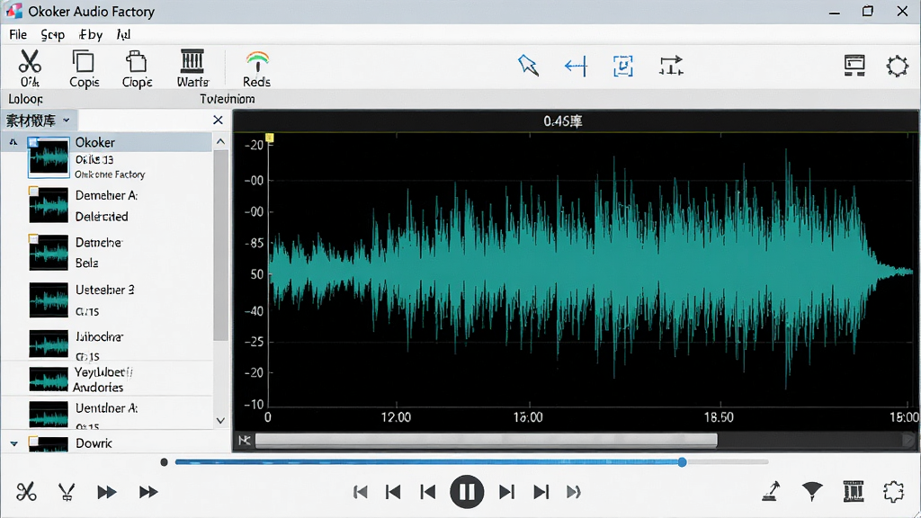
Task: Click the Jubodra waveform thumbnail
Action: click(x=49, y=344)
